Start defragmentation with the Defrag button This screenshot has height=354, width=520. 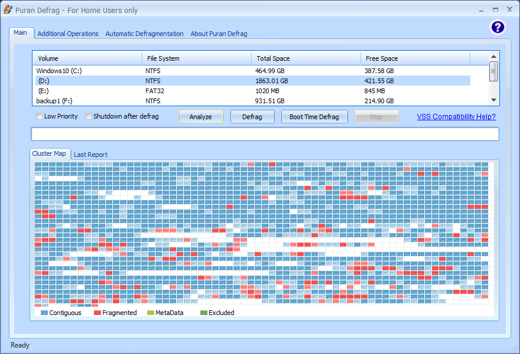tap(252, 117)
